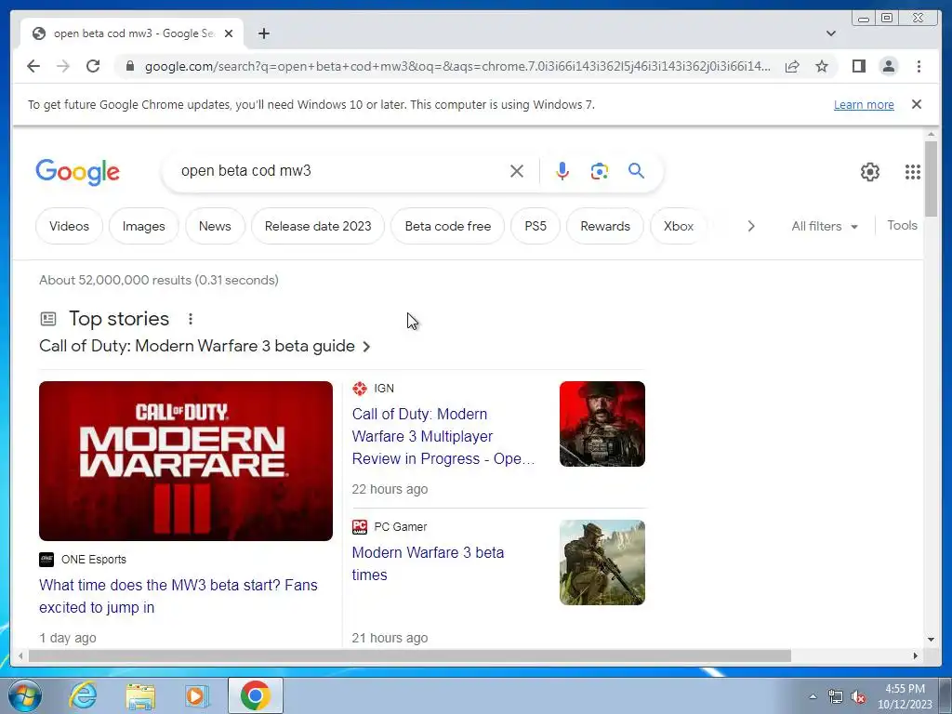Open IGN Multiplayer Review in Progress article

click(x=443, y=436)
